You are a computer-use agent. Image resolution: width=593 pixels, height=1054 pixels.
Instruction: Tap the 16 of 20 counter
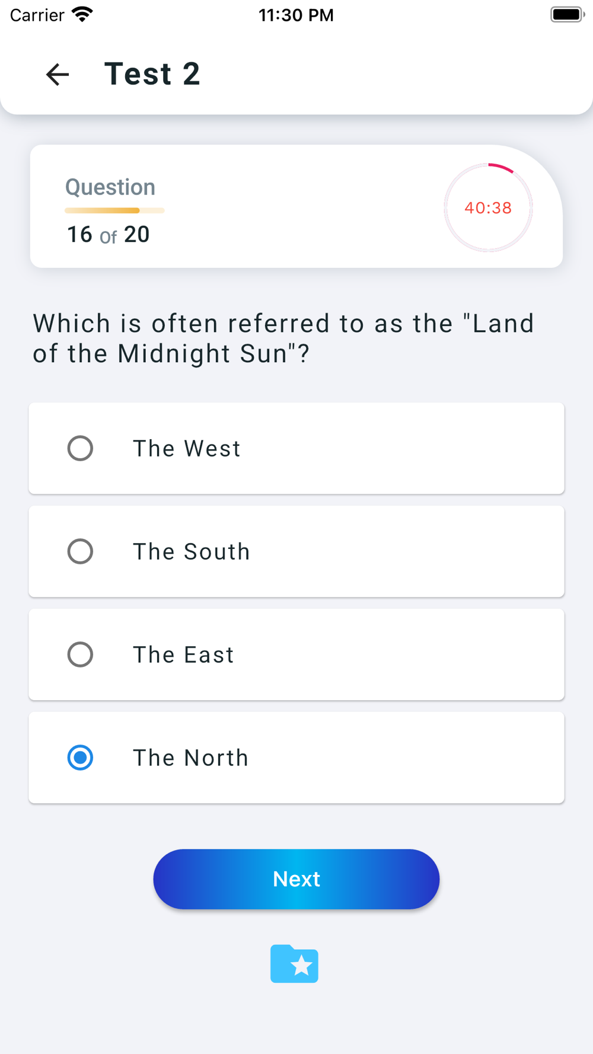108,235
